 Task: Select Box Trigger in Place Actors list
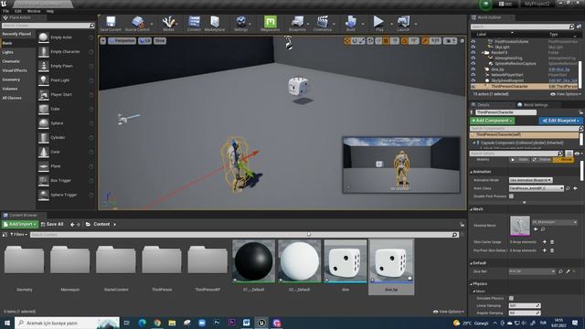66,180
